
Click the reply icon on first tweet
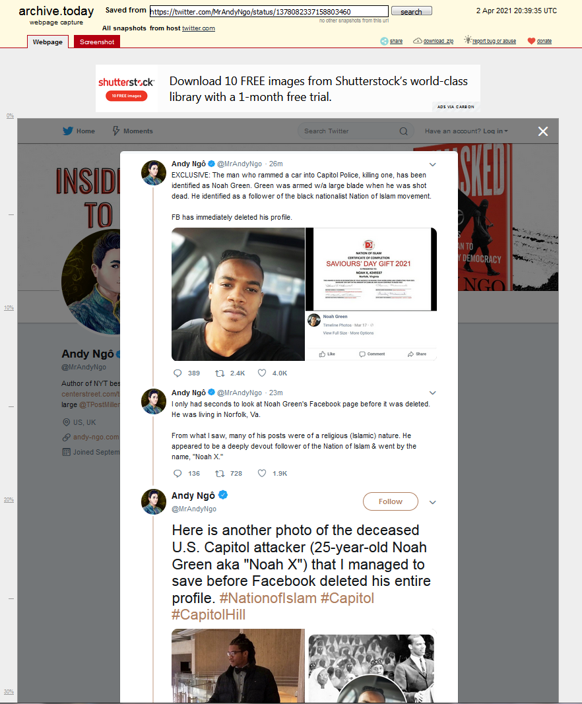click(178, 373)
